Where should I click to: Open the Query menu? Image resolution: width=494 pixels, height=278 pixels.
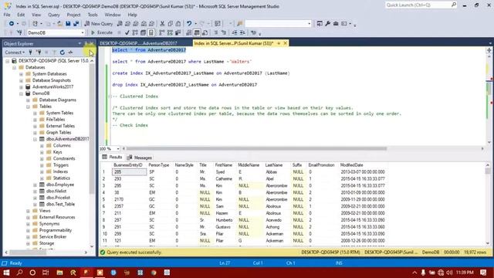54,15
